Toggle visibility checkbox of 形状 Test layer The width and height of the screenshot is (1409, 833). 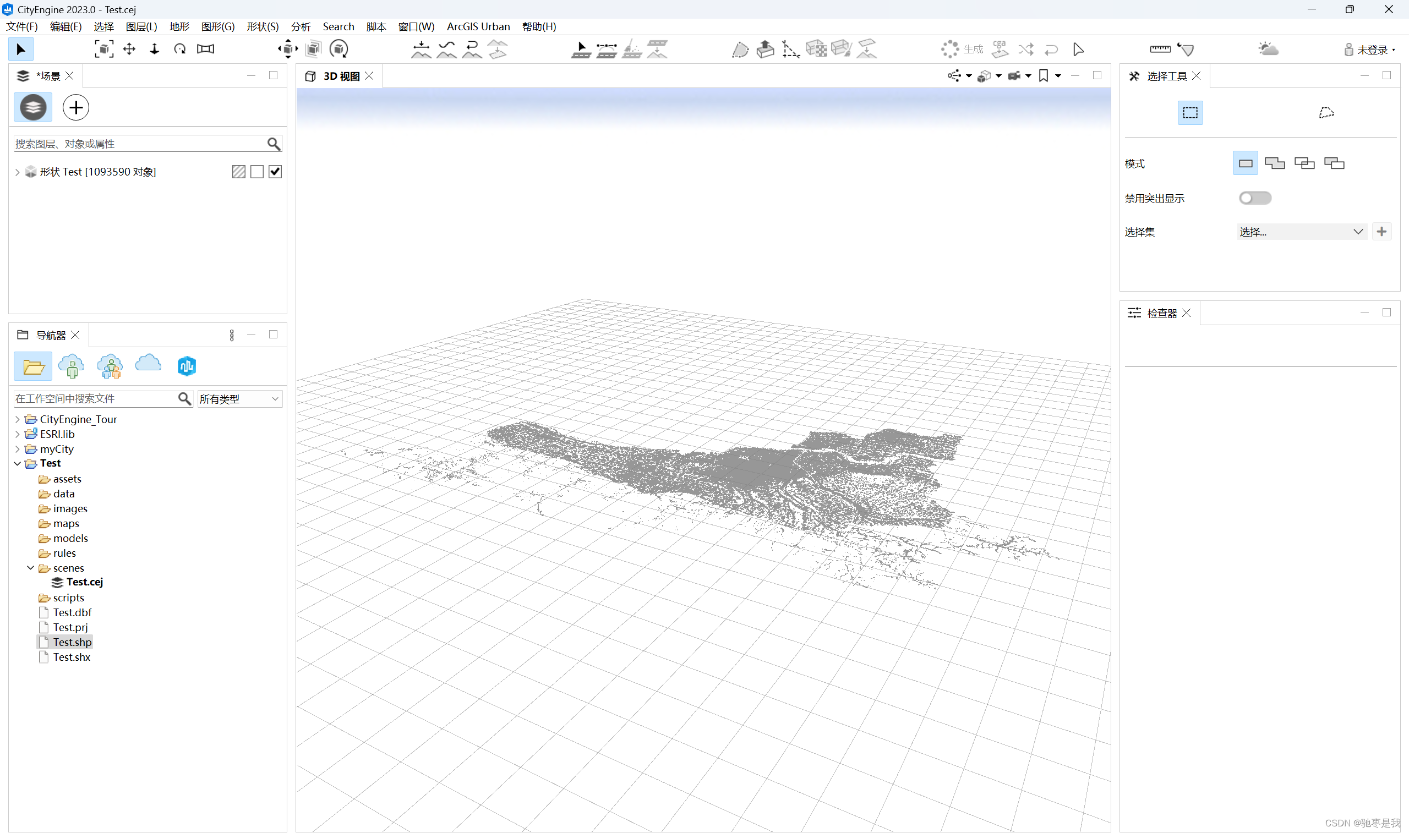pos(275,171)
